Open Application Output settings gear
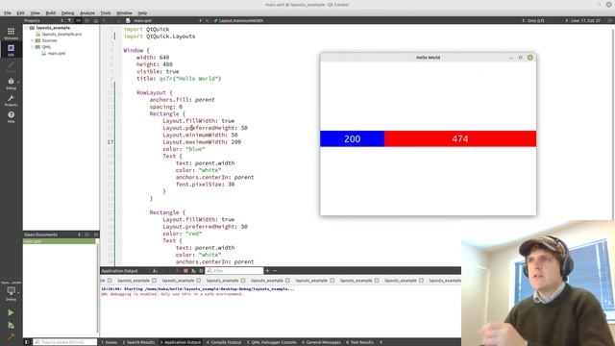Screen dimensions: 615x346 [201, 271]
